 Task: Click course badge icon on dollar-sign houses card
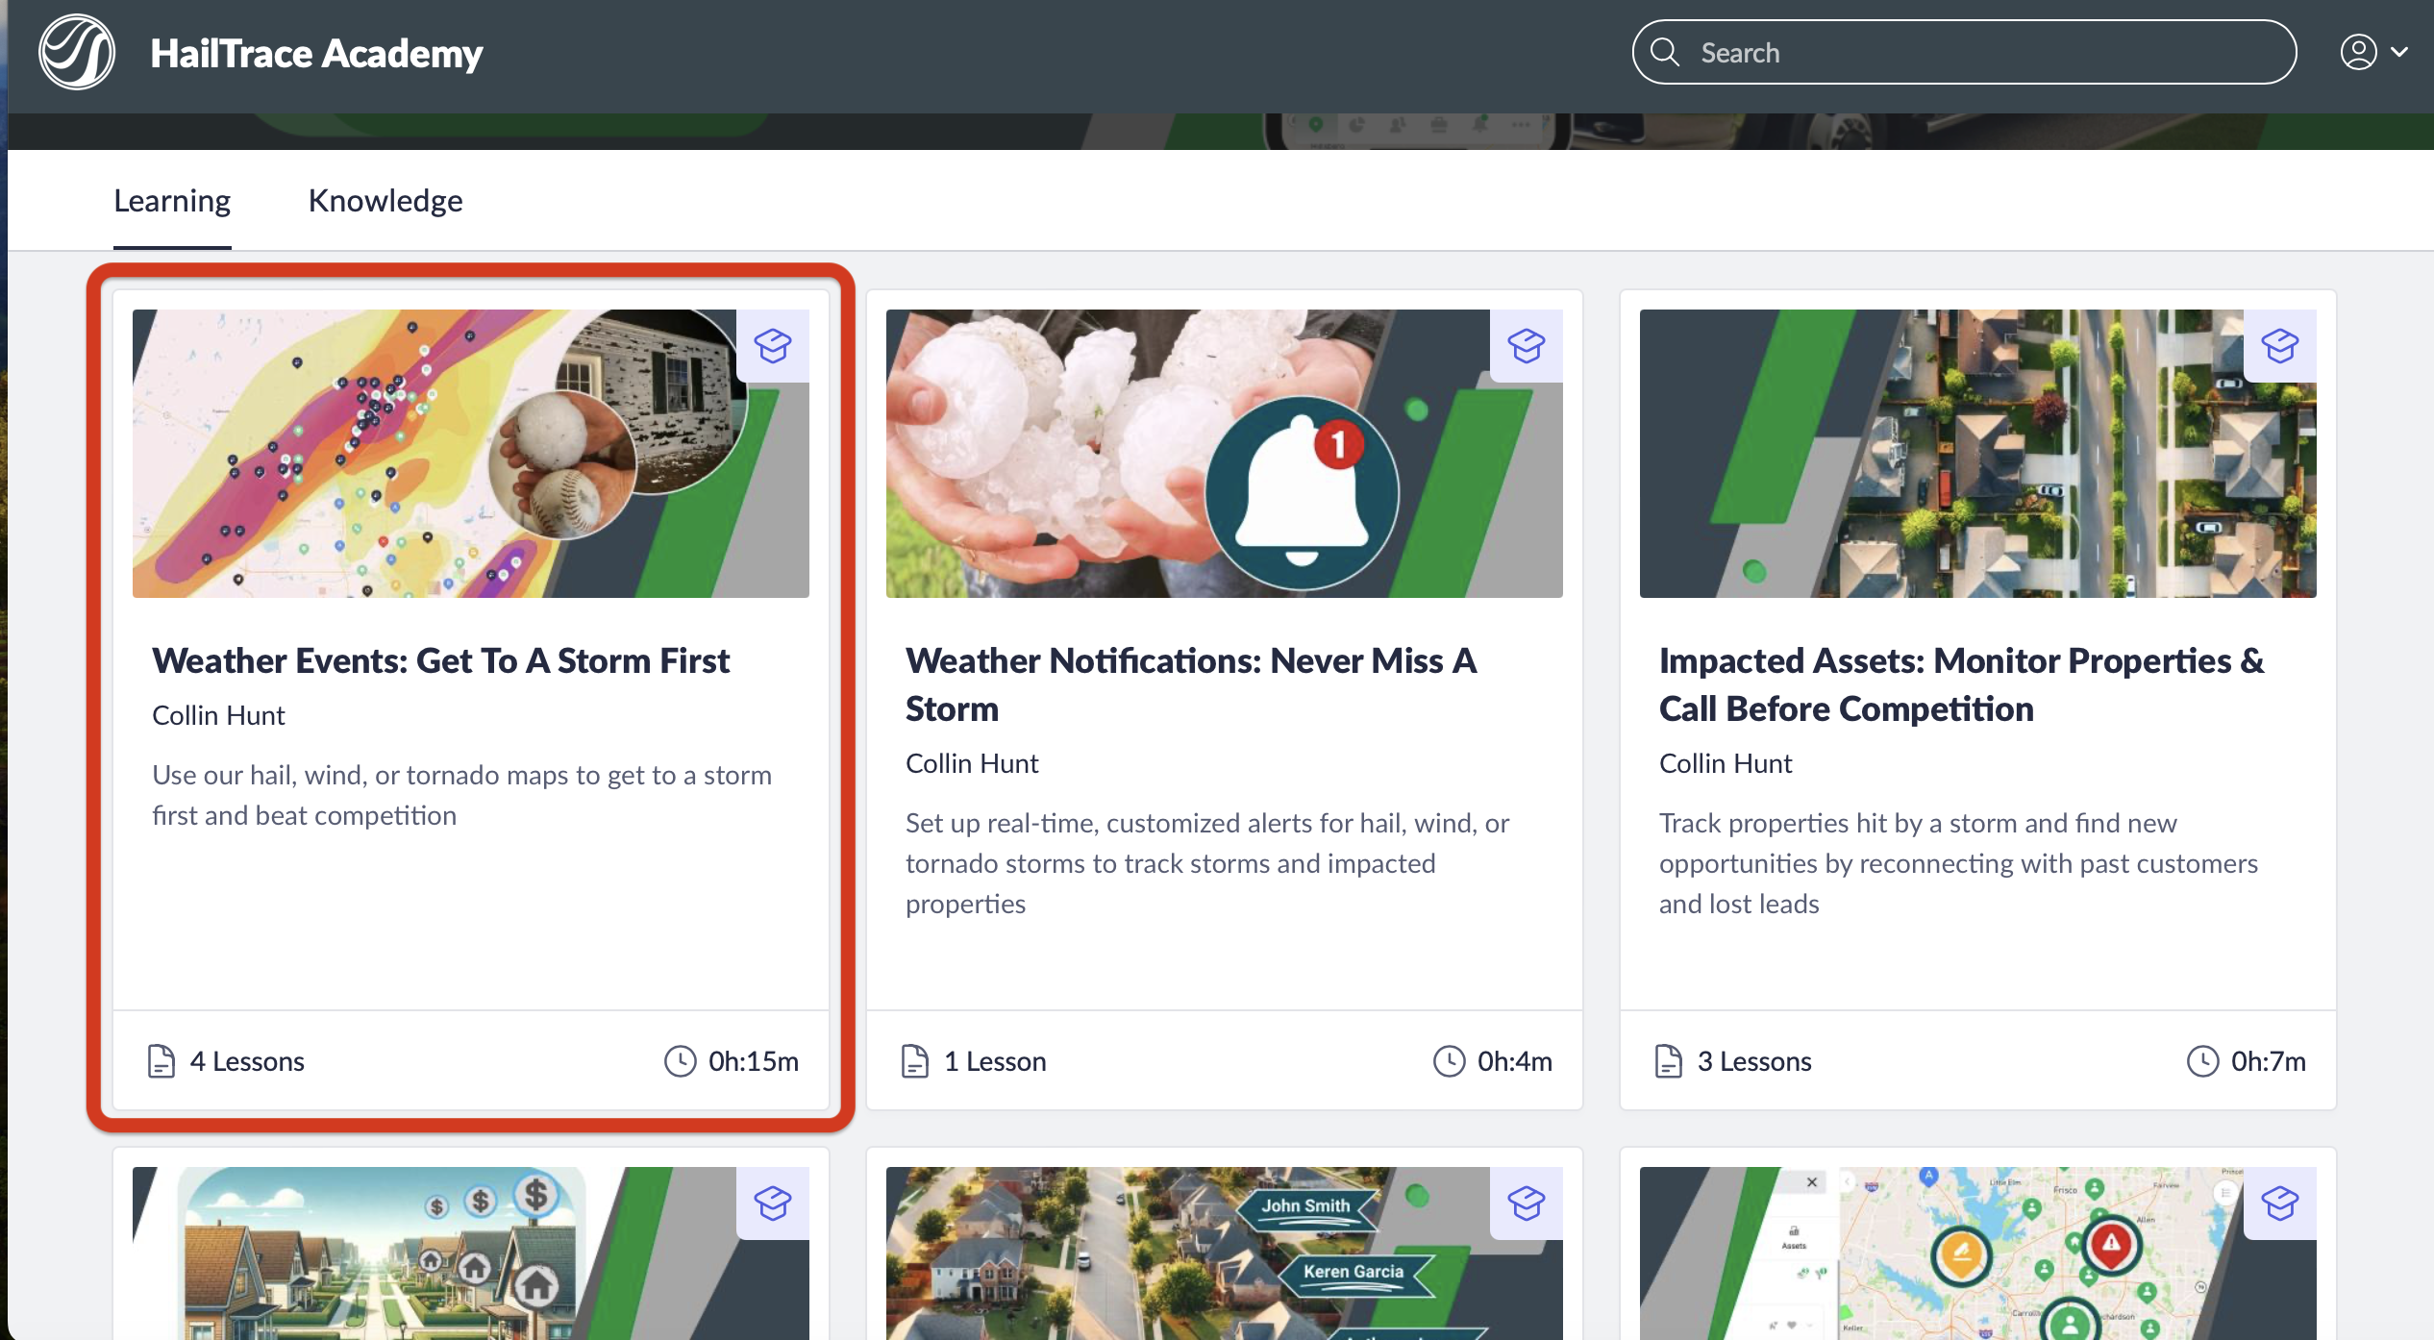pos(773,1204)
